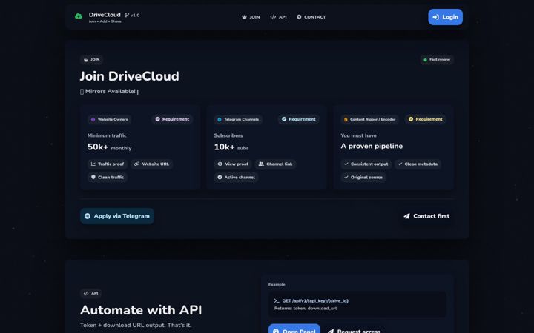Click paper plane icon beside Contact first
This screenshot has width=534, height=333.
[x=406, y=216]
